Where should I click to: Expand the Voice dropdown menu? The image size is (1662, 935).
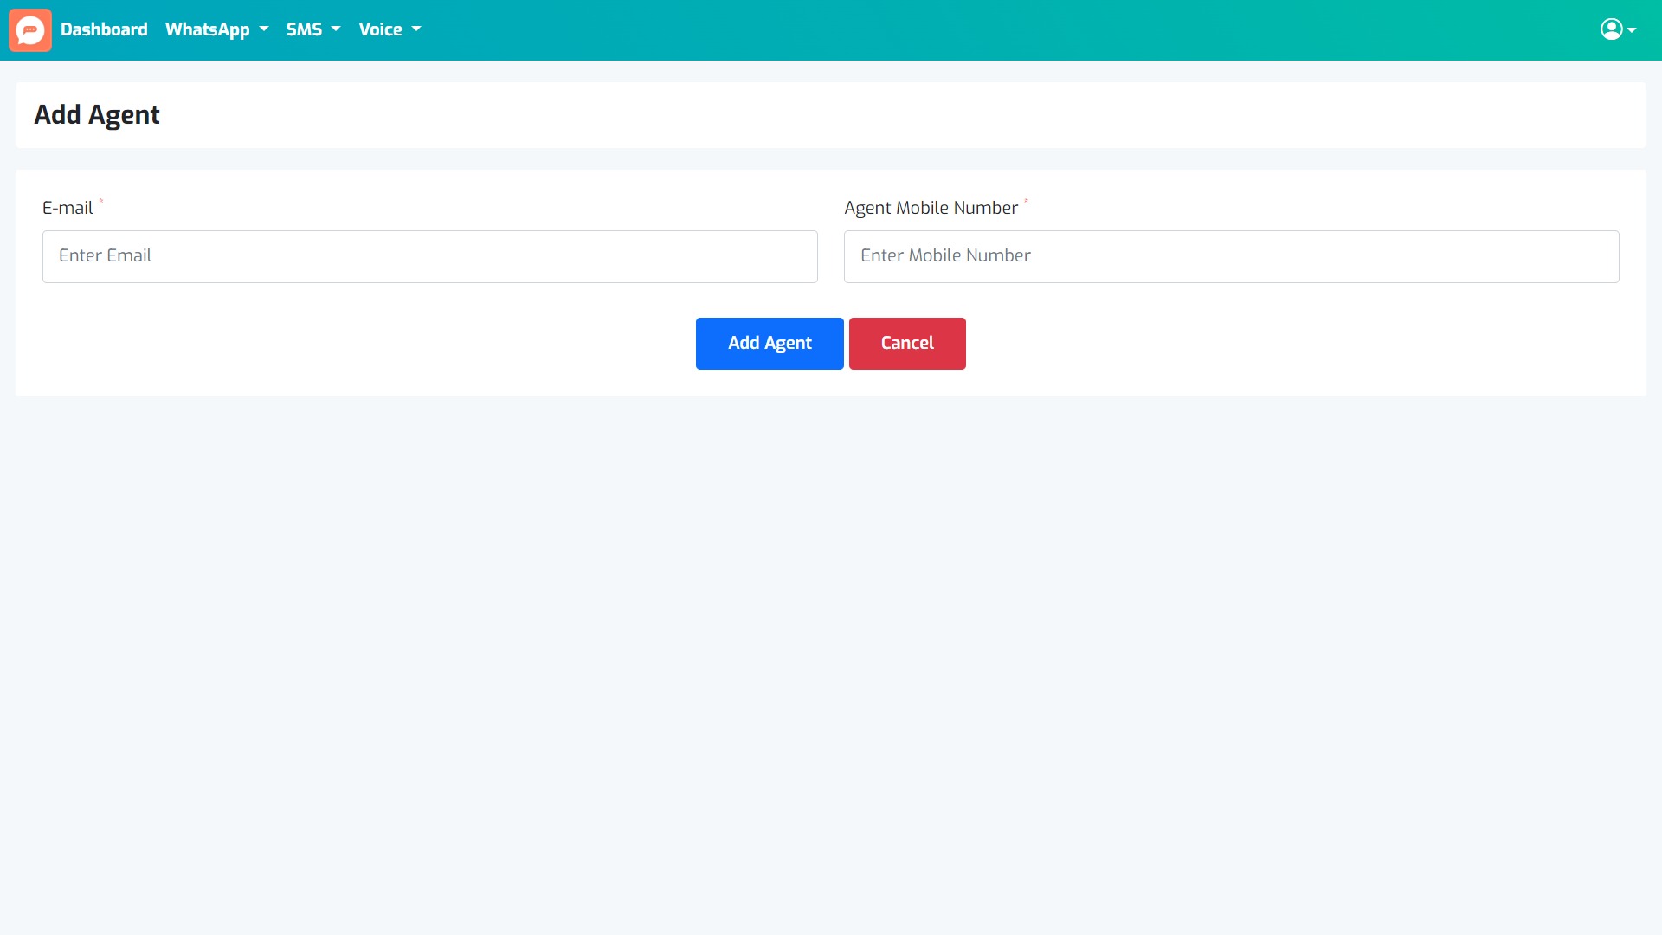point(390,29)
